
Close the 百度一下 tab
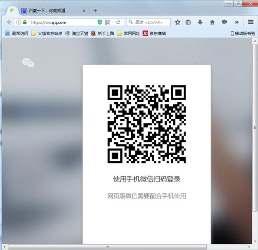pyautogui.click(x=84, y=11)
